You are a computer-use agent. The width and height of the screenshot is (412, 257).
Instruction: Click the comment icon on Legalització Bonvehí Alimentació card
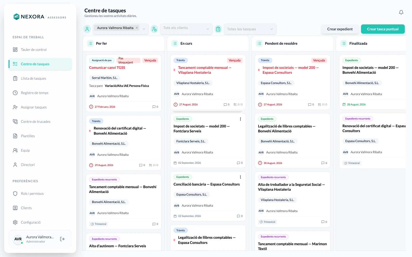pyautogui.click(x=323, y=163)
